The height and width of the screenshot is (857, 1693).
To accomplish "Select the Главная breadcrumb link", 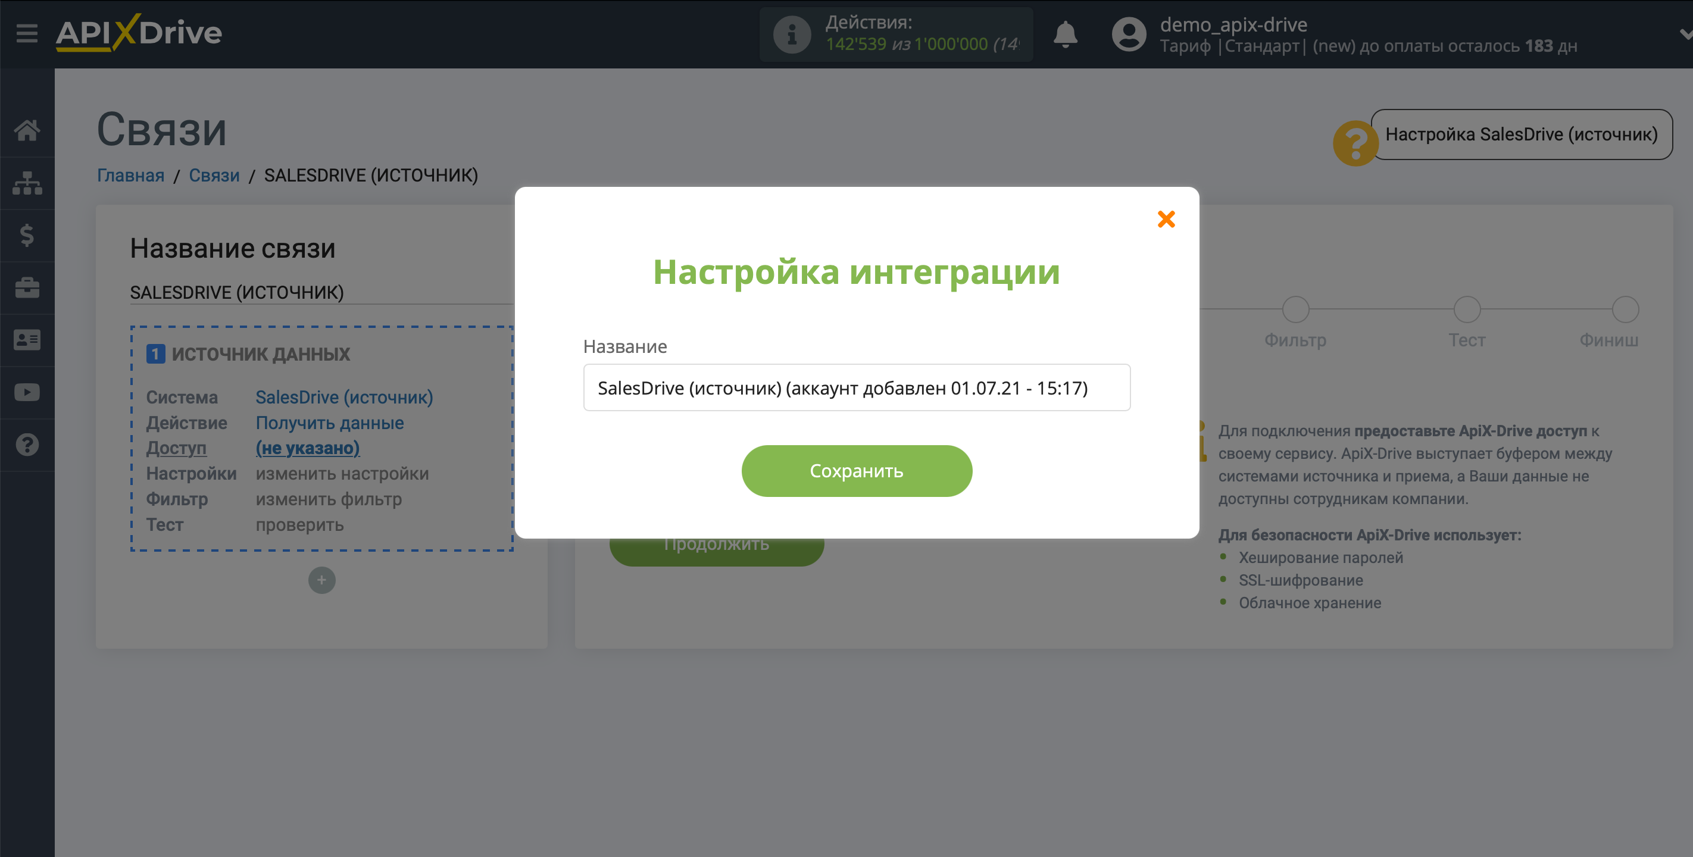I will coord(128,175).
